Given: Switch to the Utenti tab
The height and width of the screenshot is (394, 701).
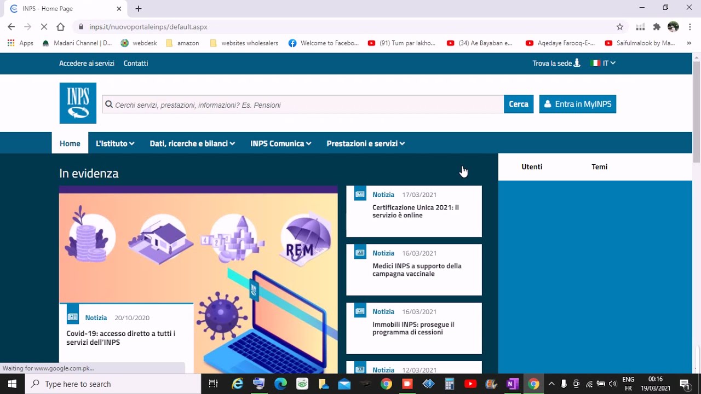Looking at the screenshot, I should coord(532,167).
